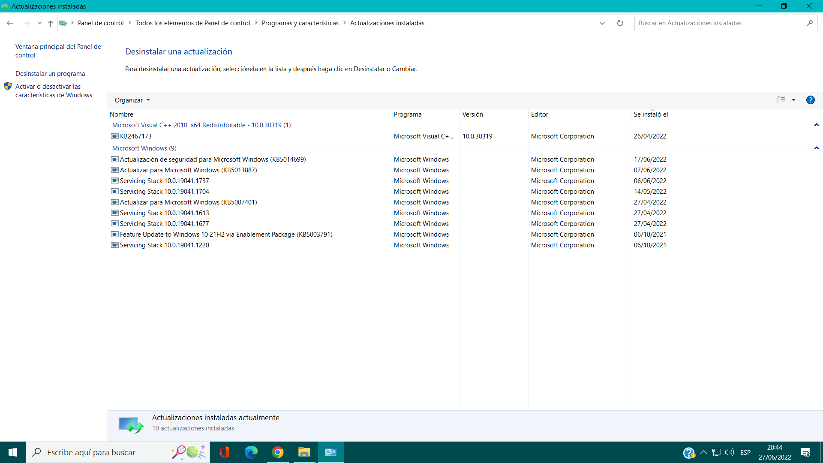This screenshot has width=823, height=463.
Task: Go up one folder level
Action: [x=51, y=23]
